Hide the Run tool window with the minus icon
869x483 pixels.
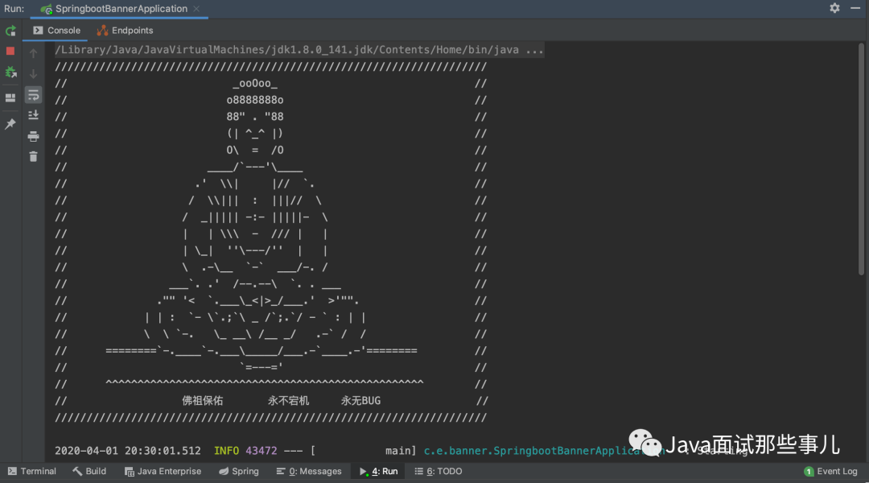pyautogui.click(x=855, y=8)
